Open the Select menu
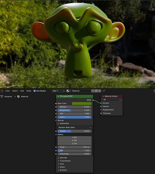This screenshot has width=155, height=174. coord(15,91)
